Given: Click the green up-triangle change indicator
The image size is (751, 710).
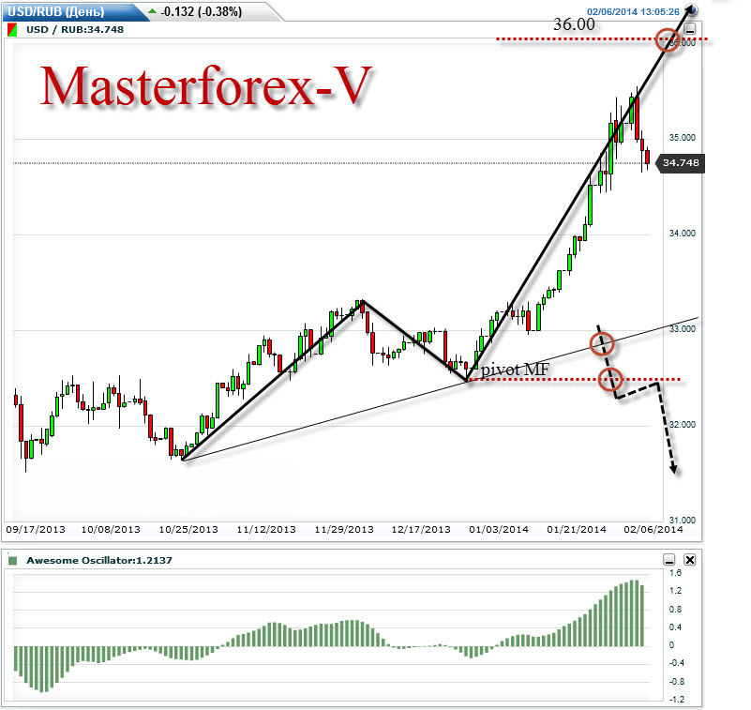Looking at the screenshot, I should tap(152, 11).
